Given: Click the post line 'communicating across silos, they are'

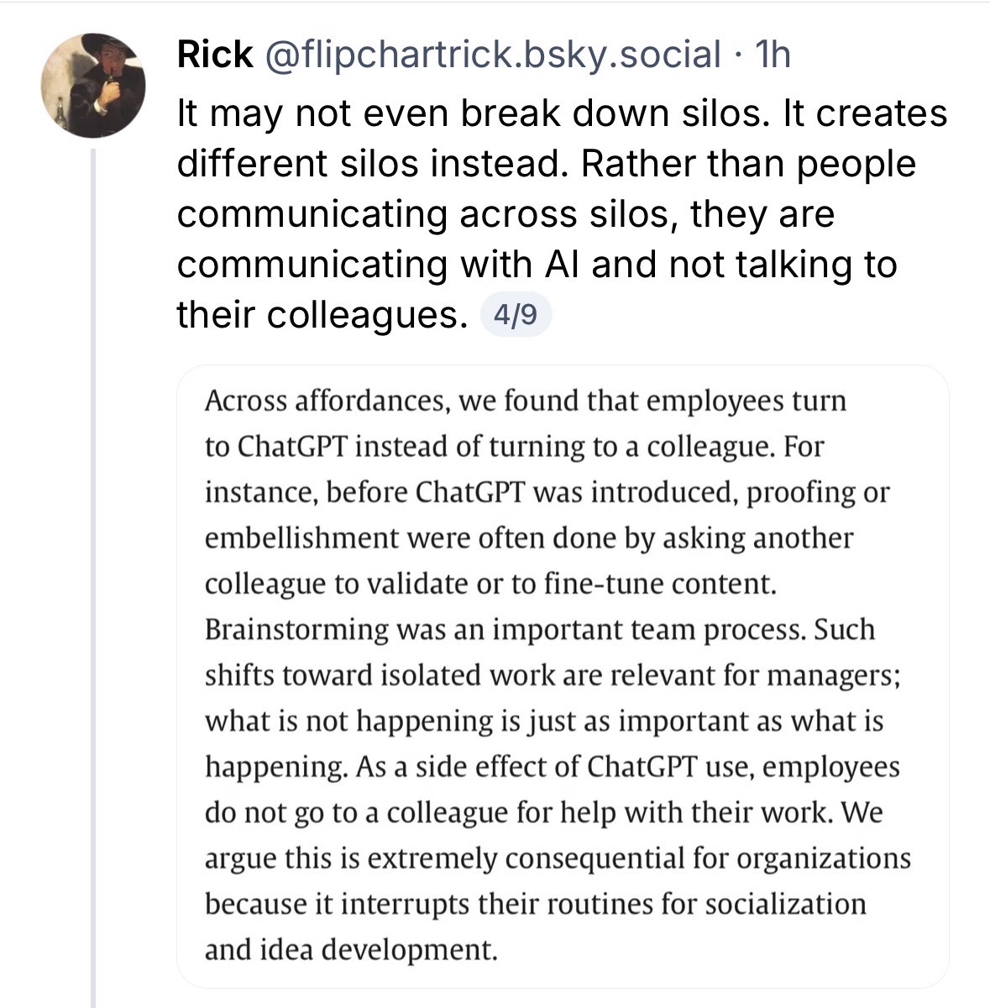Looking at the screenshot, I should [505, 214].
